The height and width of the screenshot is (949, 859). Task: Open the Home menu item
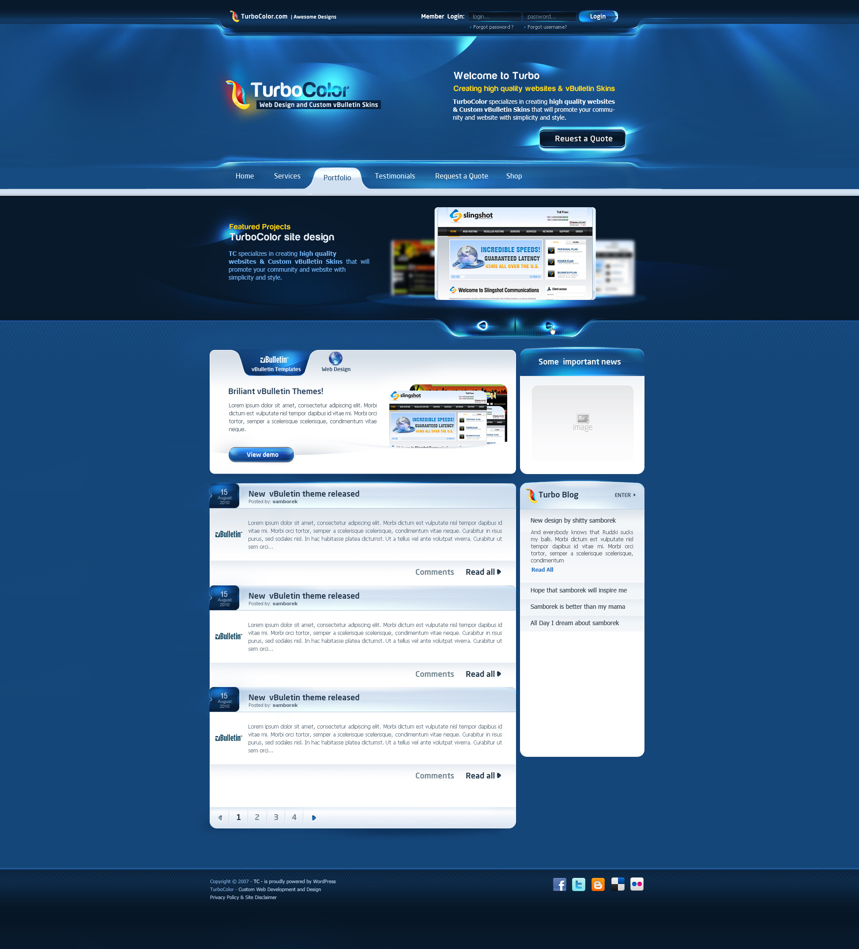[x=245, y=176]
